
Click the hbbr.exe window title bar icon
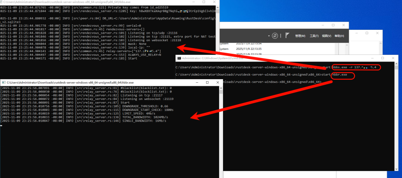(4, 83)
